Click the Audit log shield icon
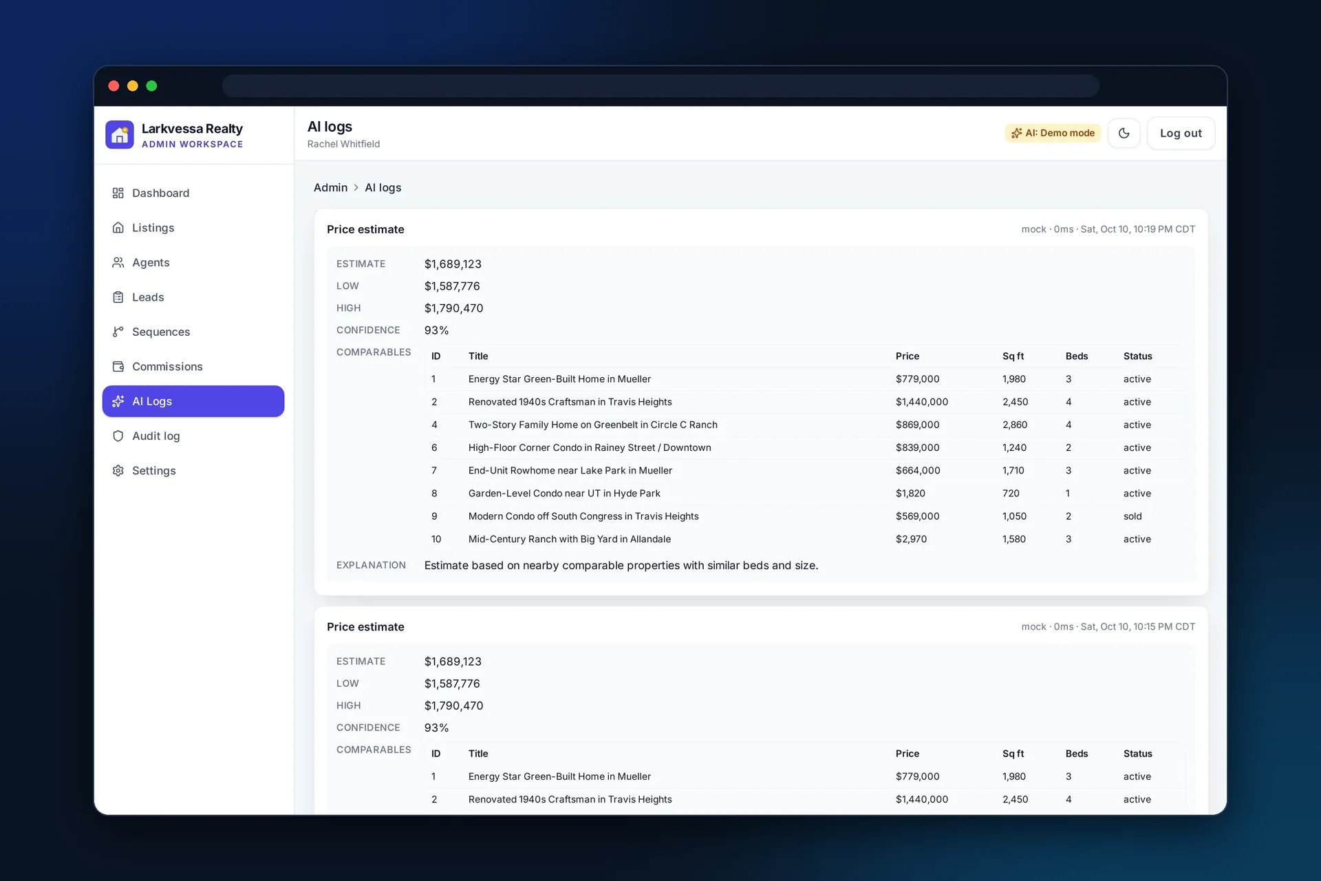 point(118,436)
